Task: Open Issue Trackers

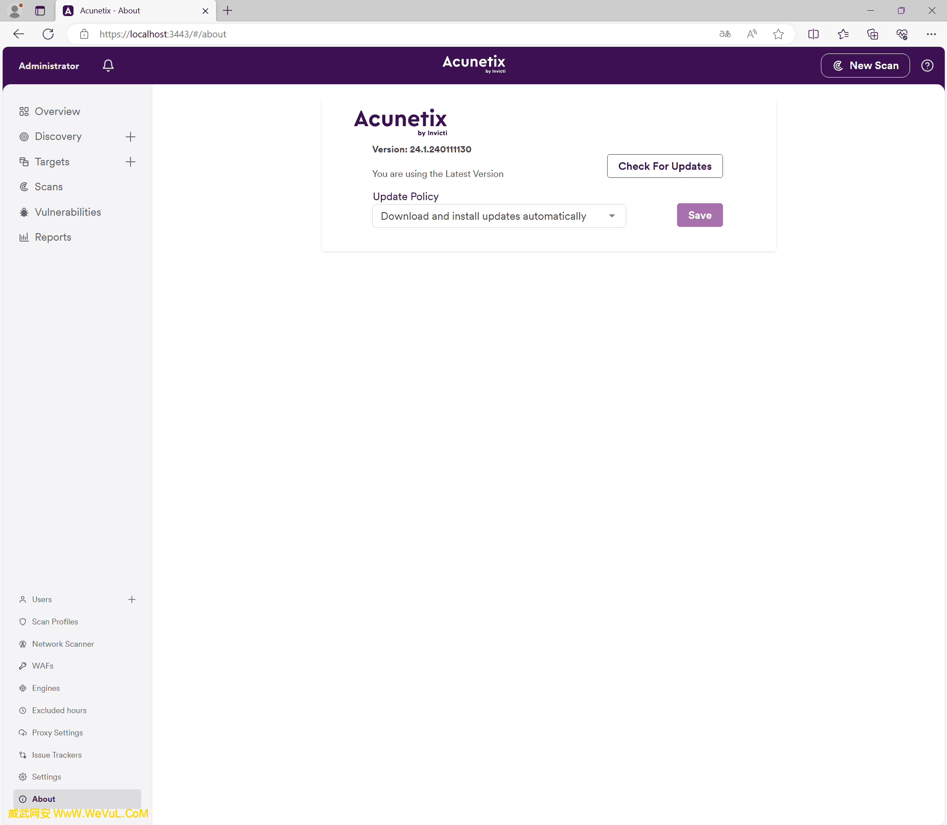Action: pos(50,755)
